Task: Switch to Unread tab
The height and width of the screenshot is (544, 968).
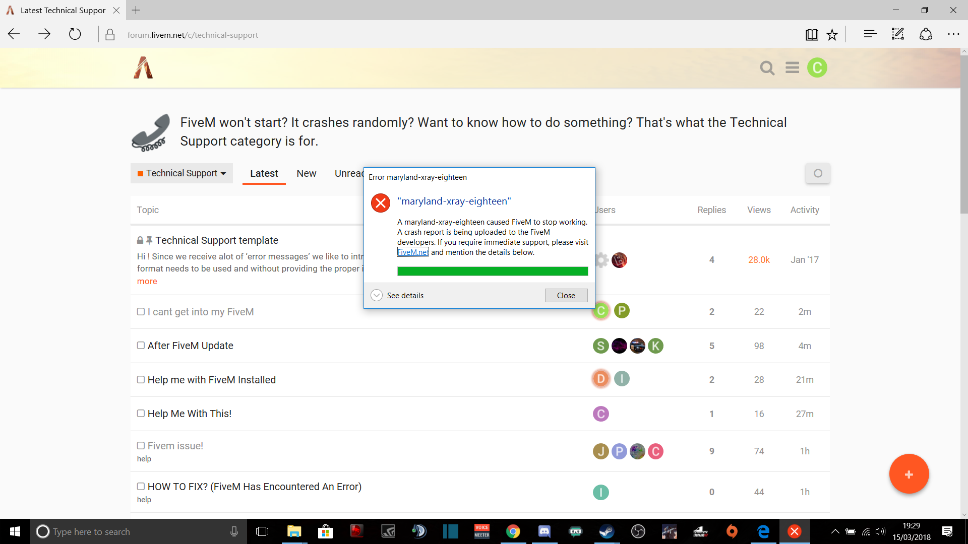Action: coord(349,173)
